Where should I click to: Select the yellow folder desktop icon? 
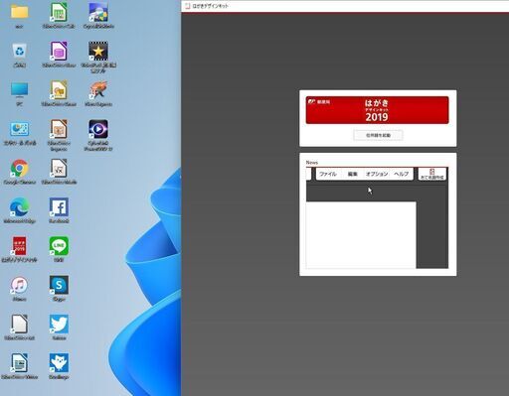(x=20, y=15)
